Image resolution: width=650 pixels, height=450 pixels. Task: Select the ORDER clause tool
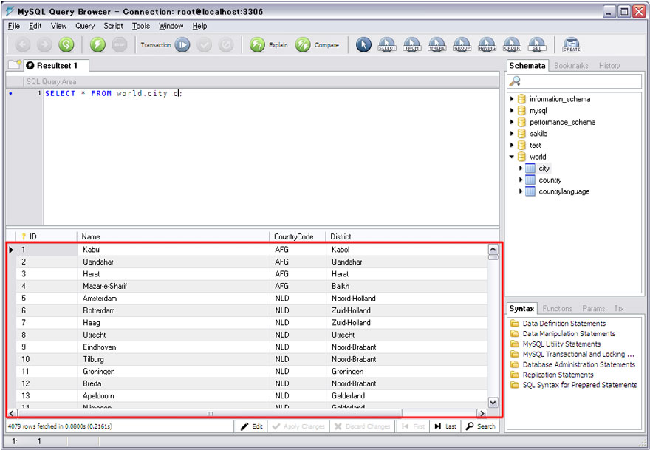click(x=512, y=44)
